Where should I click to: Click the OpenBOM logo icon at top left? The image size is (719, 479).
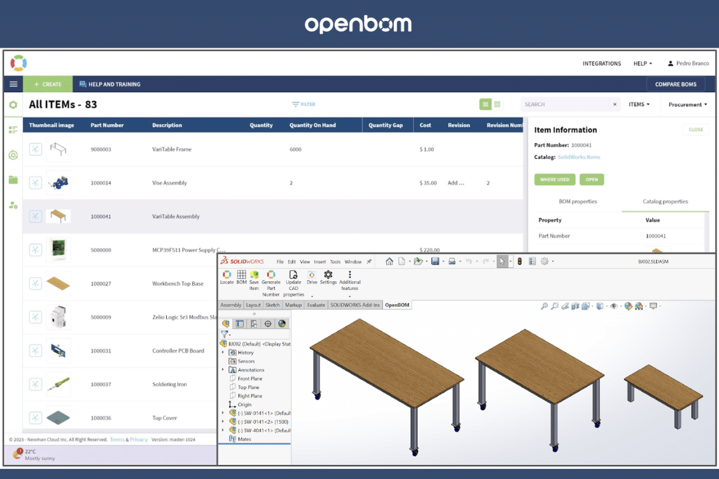[x=19, y=63]
